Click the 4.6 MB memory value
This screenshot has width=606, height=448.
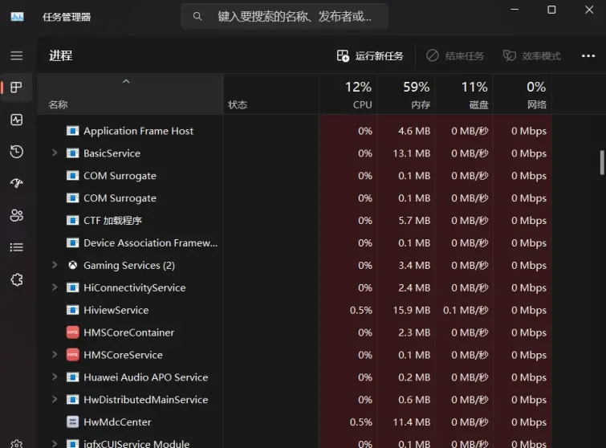pos(414,131)
